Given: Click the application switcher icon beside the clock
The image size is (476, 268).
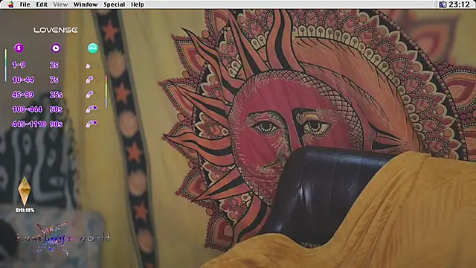Looking at the screenshot, I should [x=443, y=4].
